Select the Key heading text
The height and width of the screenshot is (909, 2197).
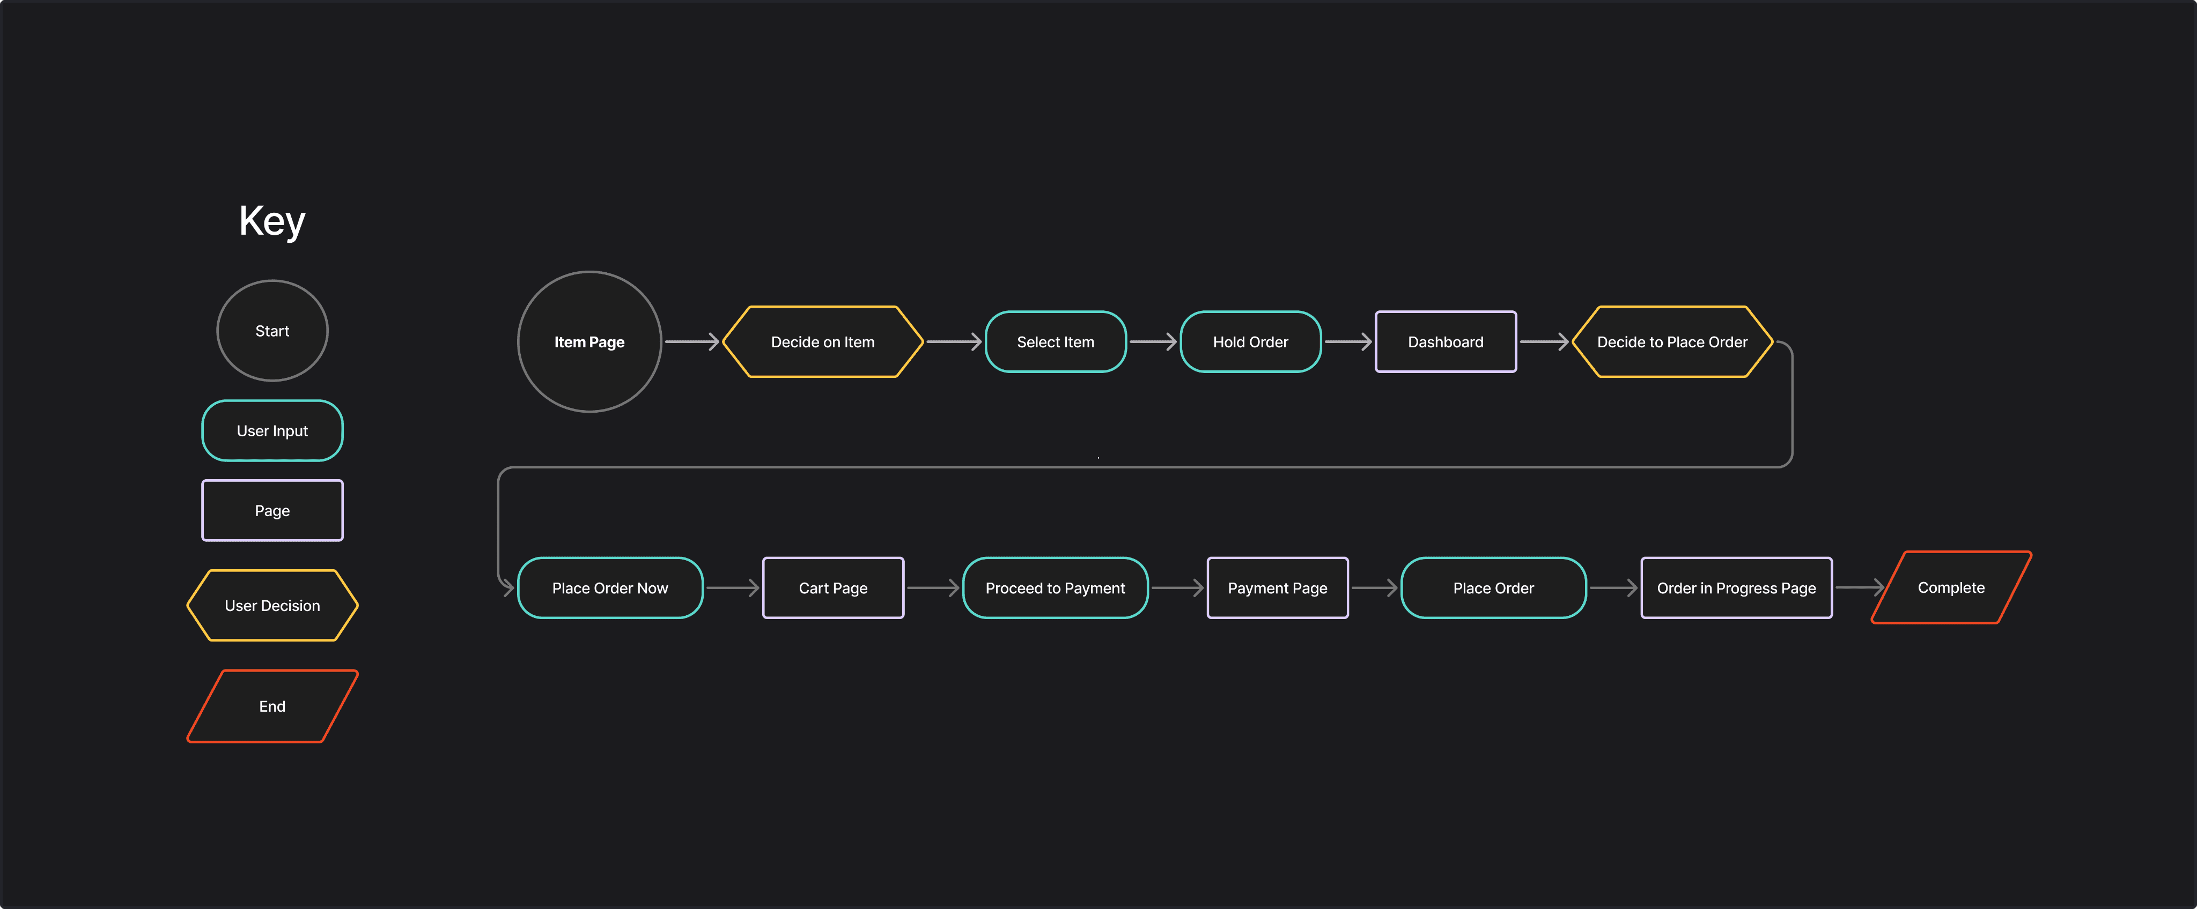coord(272,221)
